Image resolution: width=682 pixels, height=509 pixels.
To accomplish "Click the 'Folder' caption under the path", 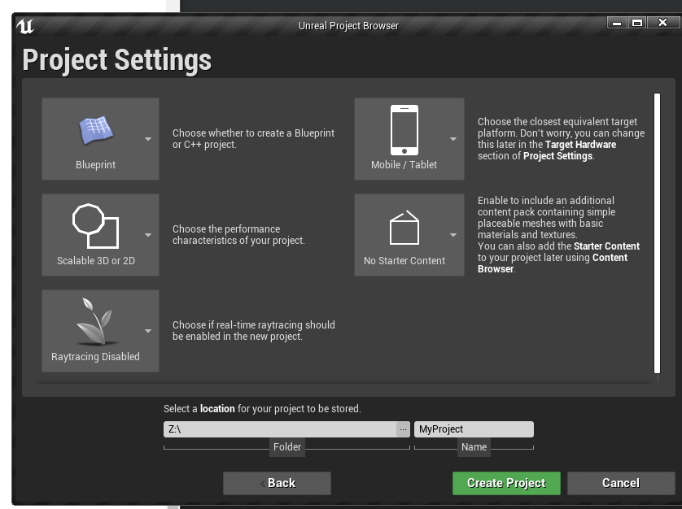I will (287, 447).
